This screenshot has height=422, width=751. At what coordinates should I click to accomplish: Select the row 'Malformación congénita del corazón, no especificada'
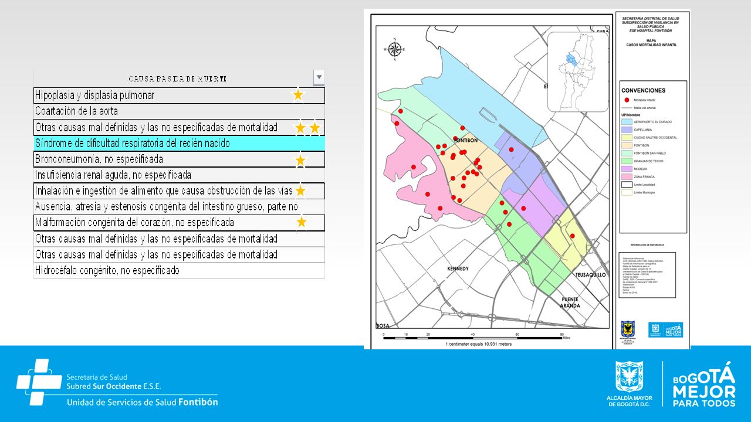[180, 223]
